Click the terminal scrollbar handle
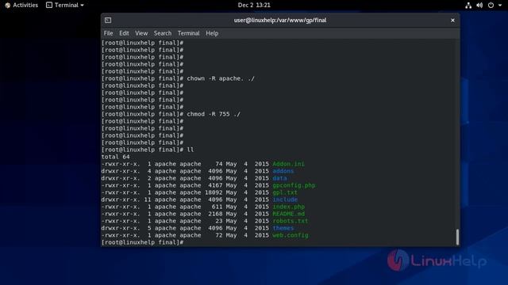This screenshot has height=285, width=508. coord(457,237)
